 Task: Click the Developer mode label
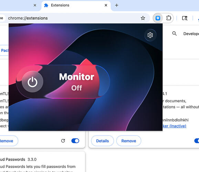[191, 34]
